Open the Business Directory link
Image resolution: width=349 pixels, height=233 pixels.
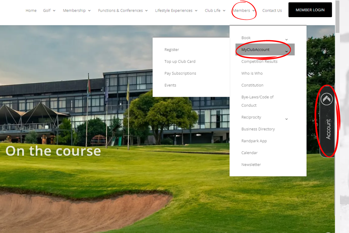[x=258, y=129]
